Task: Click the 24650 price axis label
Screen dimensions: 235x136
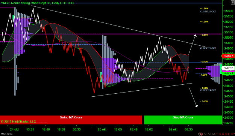Action: click(229, 80)
